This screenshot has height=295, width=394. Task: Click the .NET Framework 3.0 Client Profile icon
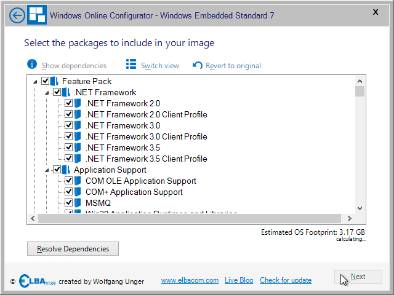tap(78, 136)
